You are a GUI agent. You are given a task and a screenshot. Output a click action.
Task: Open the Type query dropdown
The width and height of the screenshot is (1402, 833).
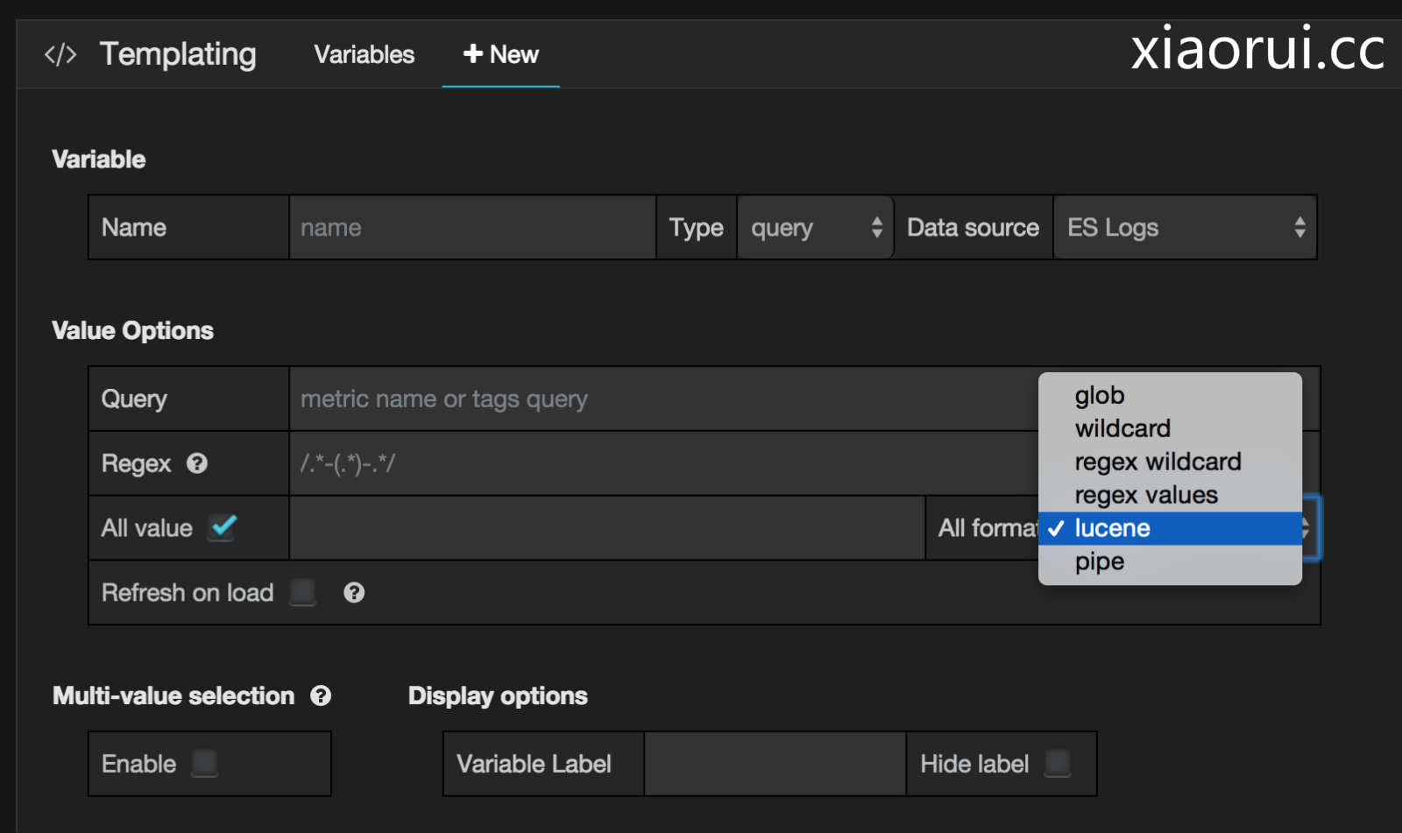815,228
